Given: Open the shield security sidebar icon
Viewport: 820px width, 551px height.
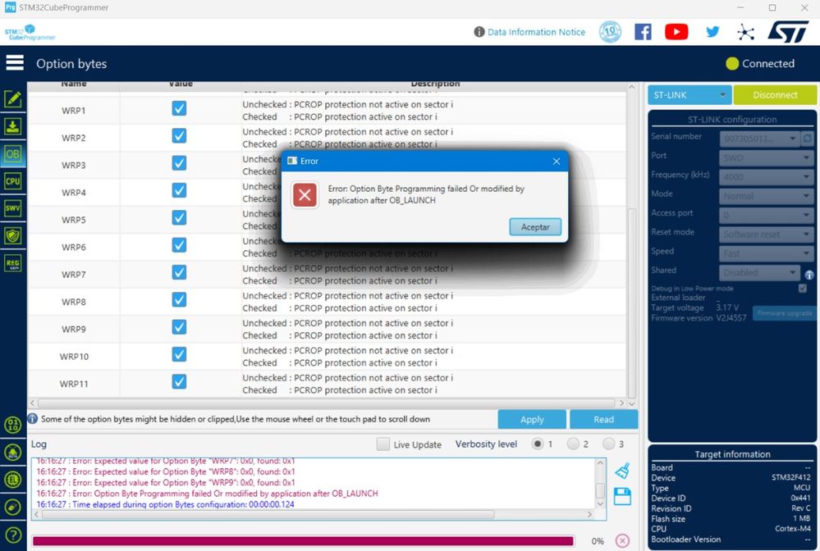Looking at the screenshot, I should [13, 235].
